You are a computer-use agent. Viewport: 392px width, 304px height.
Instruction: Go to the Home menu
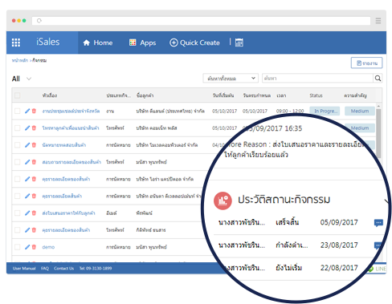[98, 43]
